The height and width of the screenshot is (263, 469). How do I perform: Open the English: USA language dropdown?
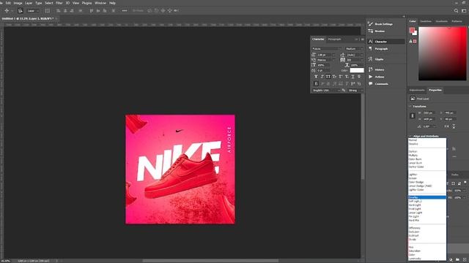pyautogui.click(x=326, y=91)
